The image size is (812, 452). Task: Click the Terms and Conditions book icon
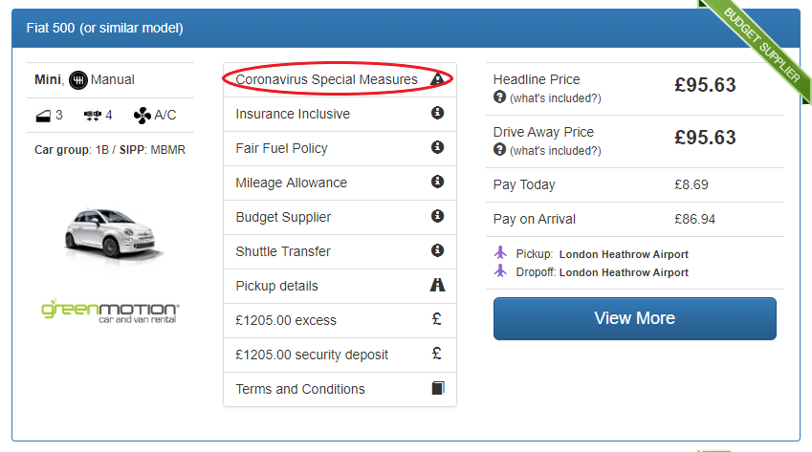click(x=437, y=389)
